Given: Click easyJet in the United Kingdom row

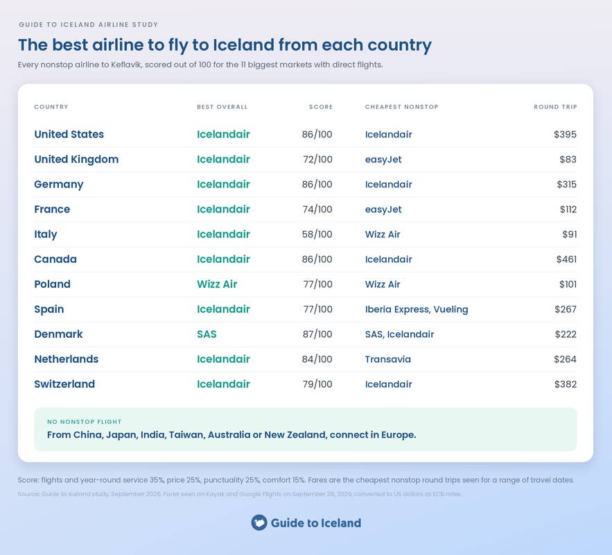Looking at the screenshot, I should tap(383, 160).
